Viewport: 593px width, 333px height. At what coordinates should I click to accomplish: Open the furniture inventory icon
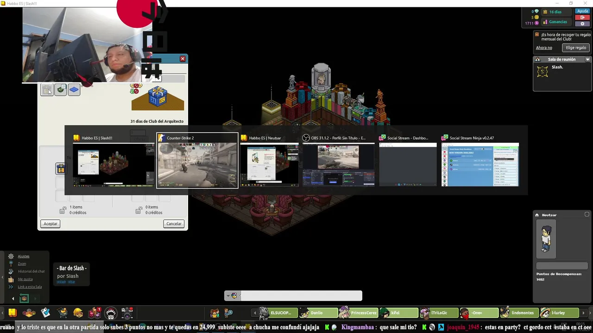coord(95,313)
